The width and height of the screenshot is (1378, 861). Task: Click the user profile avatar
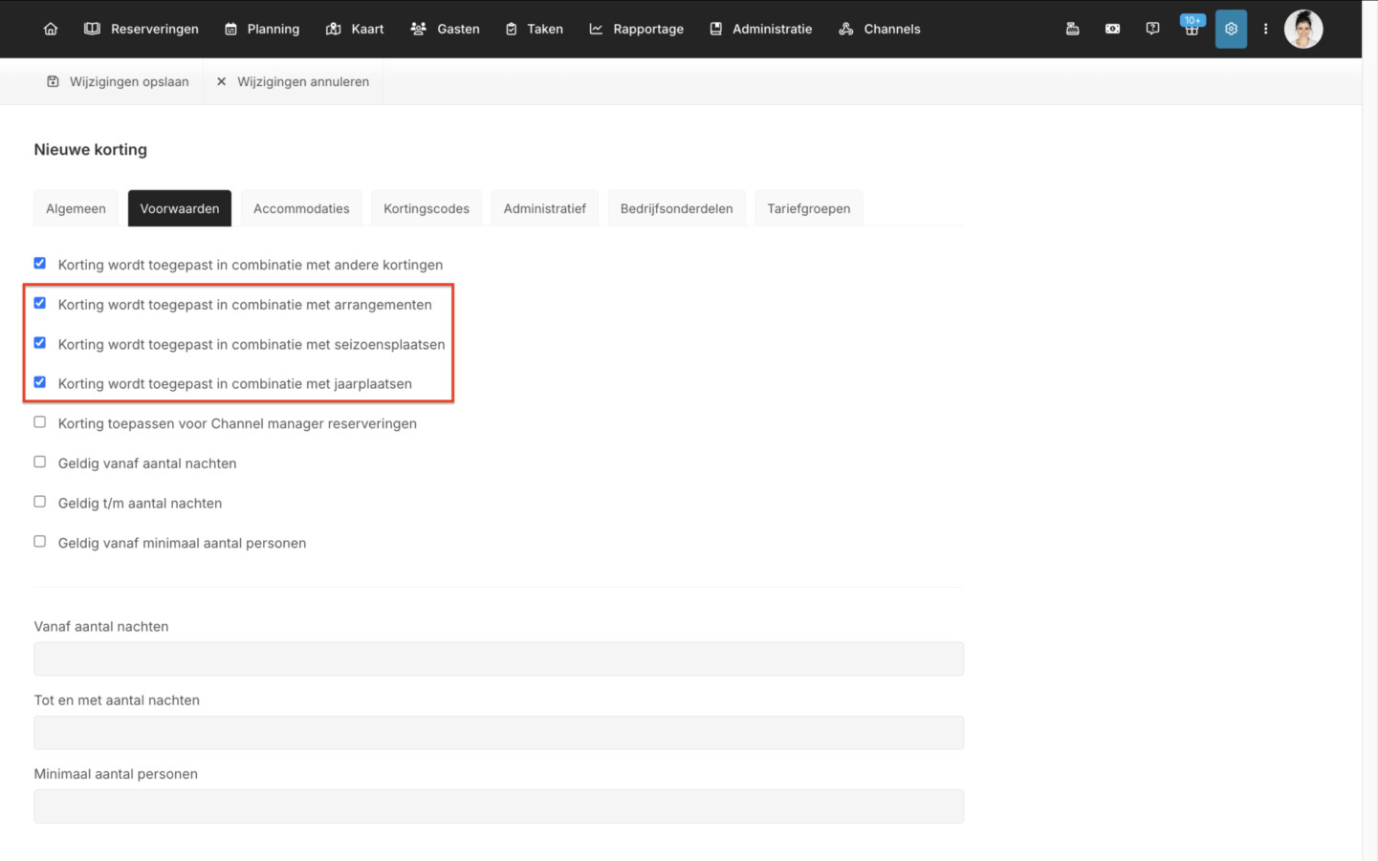[1303, 29]
